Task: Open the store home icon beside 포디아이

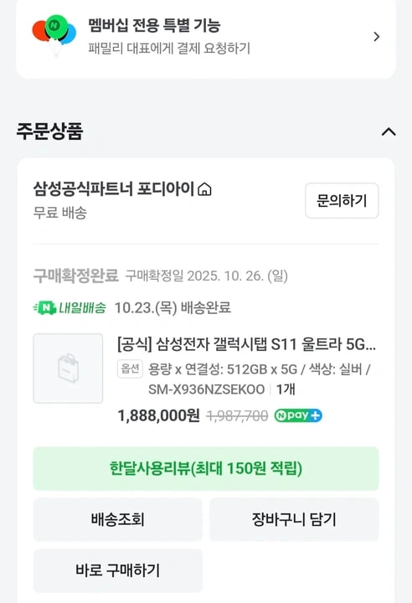Action: click(204, 189)
